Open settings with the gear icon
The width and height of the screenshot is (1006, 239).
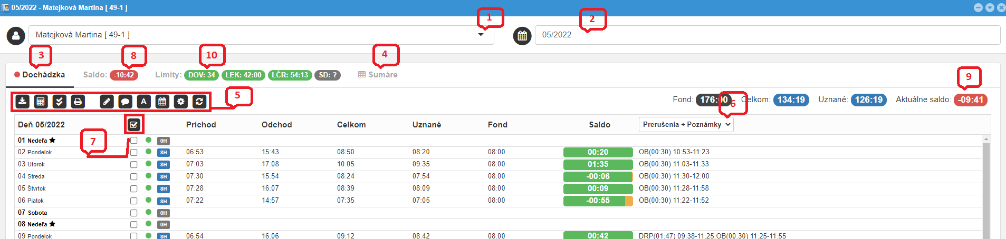(x=181, y=102)
